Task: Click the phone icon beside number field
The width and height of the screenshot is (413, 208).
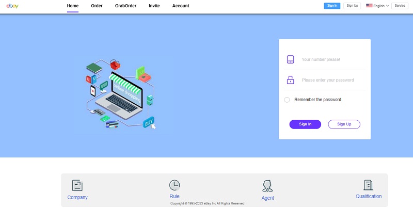Action: pos(291,59)
